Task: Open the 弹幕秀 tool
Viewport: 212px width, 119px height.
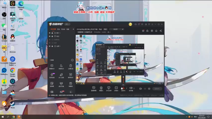Action: pos(70,84)
